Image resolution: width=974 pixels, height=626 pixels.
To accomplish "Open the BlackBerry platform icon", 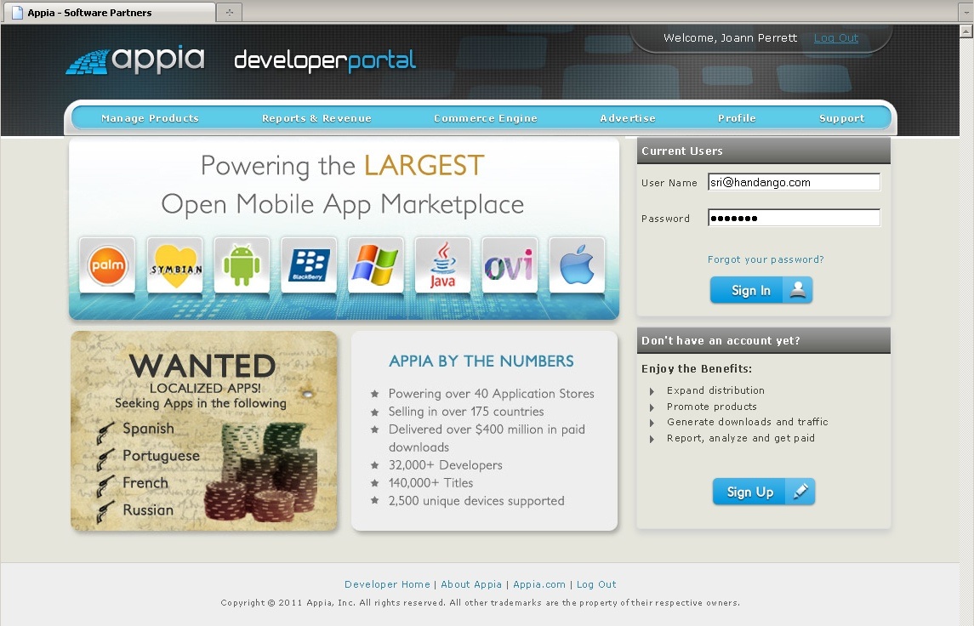I will pyautogui.click(x=309, y=265).
